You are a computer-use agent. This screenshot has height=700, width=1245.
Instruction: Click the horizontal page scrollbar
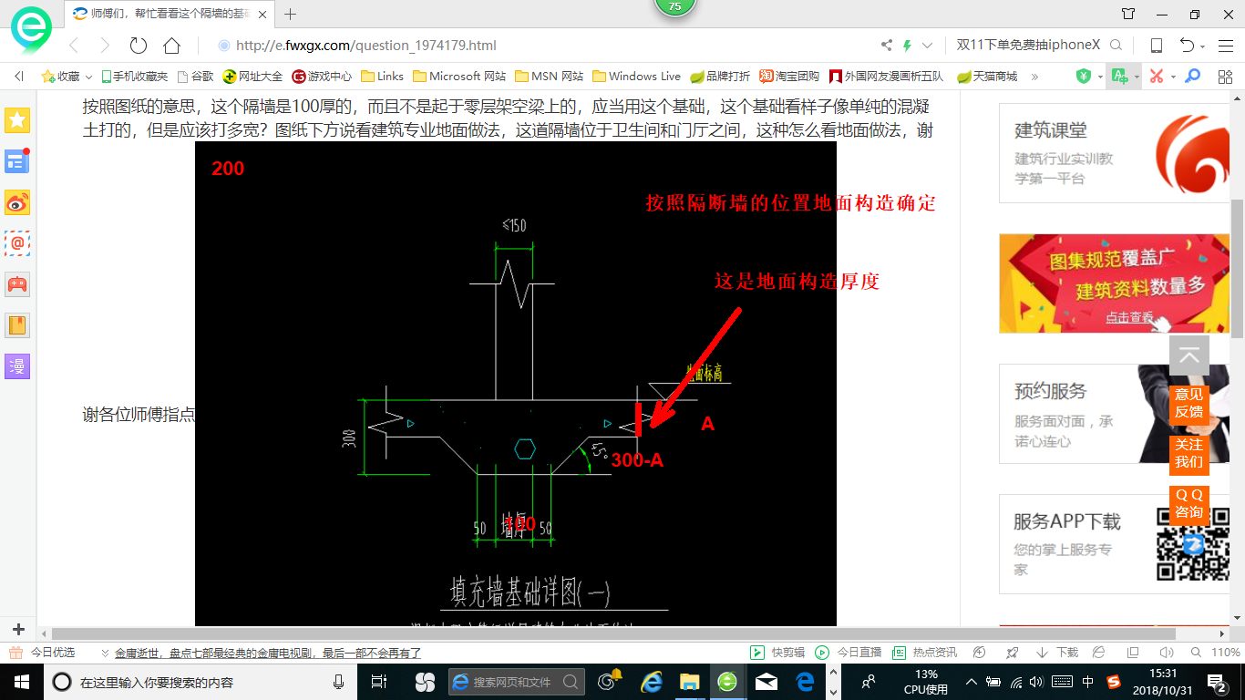click(x=613, y=633)
